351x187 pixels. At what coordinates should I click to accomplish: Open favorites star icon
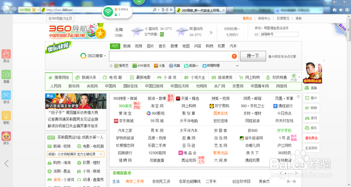pyautogui.click(x=340, y=10)
